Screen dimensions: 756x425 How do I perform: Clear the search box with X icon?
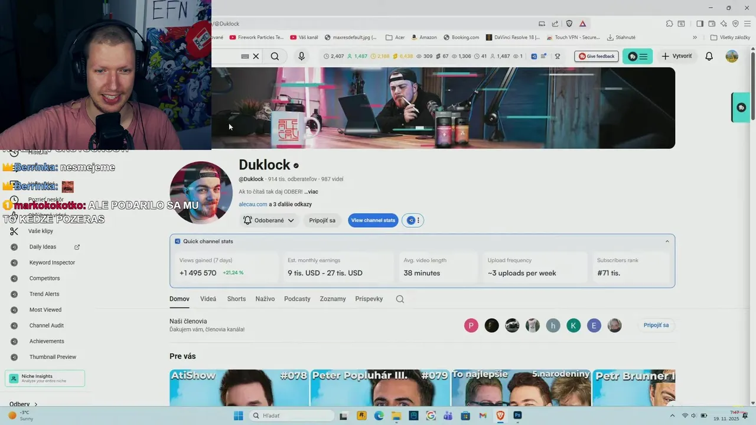tap(256, 56)
